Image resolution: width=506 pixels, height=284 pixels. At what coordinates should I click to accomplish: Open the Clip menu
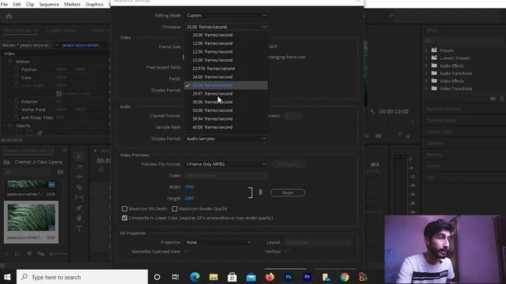point(30,4)
